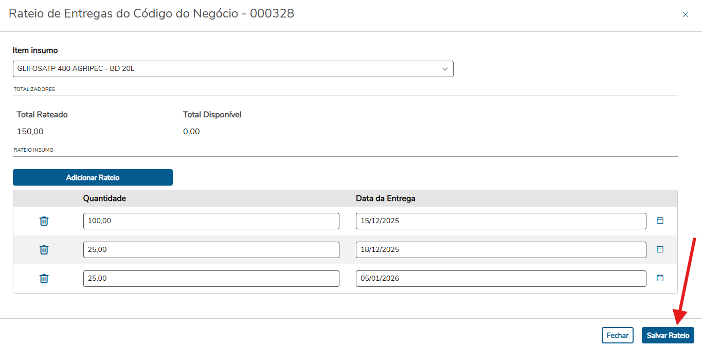Click the Adicionar Rateio button
This screenshot has height=346, width=702.
tap(93, 177)
